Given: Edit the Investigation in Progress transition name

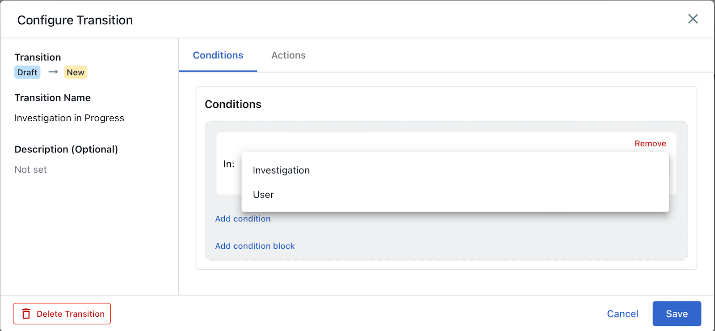Looking at the screenshot, I should (69, 118).
